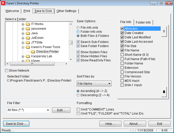The width and height of the screenshot is (174, 133).
Task: Move selected item down with down arrow
Action: [164, 92]
